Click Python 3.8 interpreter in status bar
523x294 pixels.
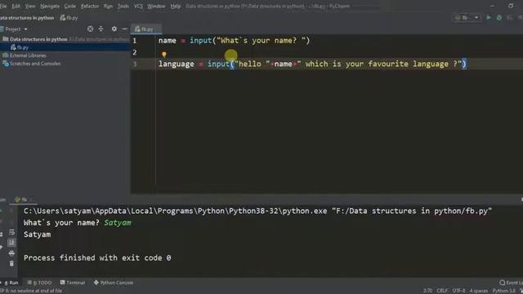pos(504,291)
